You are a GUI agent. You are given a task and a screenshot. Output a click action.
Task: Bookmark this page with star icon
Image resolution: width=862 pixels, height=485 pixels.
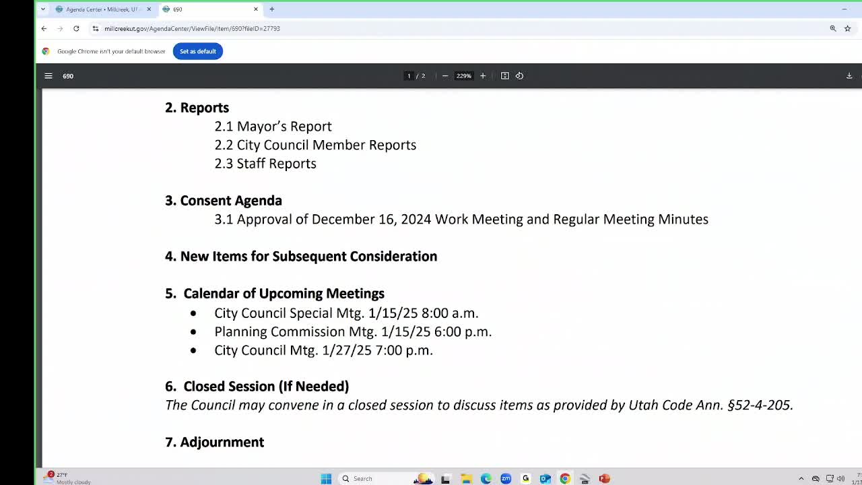[848, 29]
